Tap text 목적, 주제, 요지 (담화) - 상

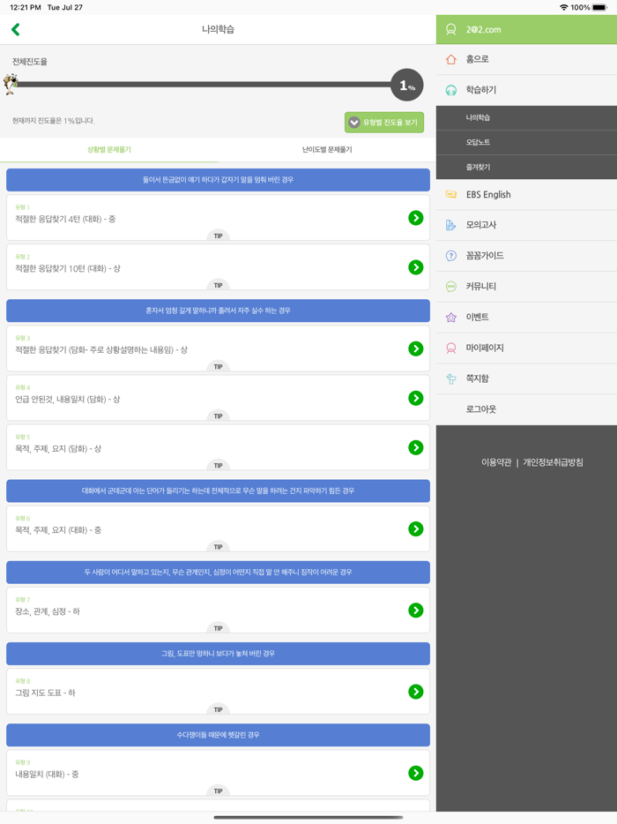click(58, 449)
